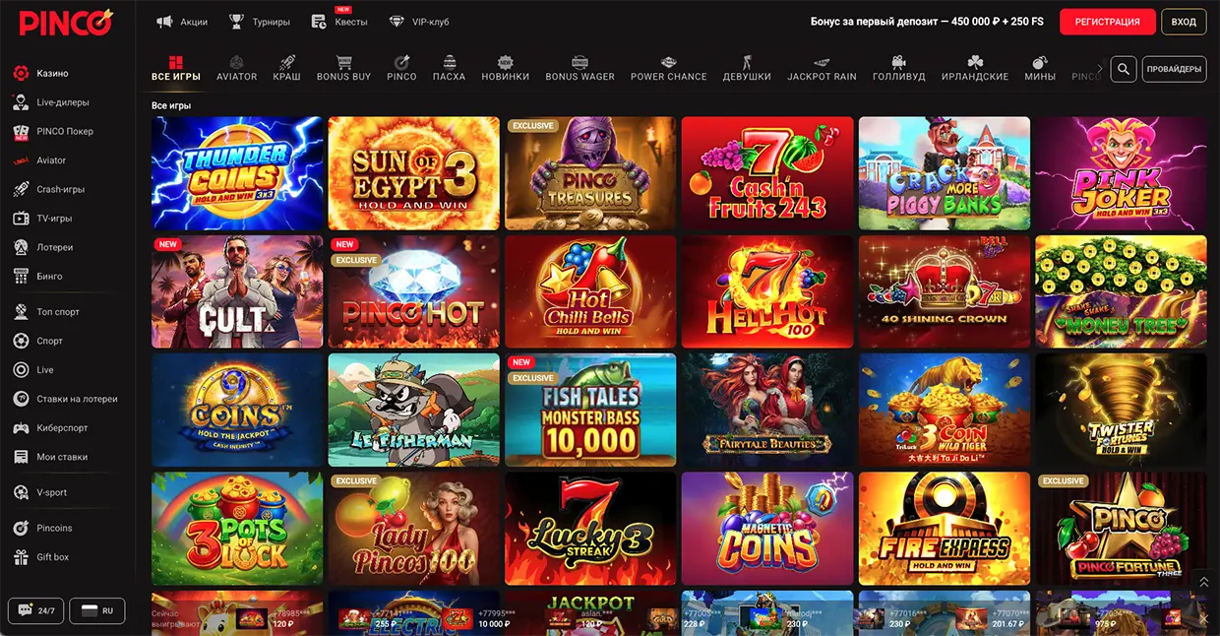This screenshot has height=636, width=1220.
Task: Open the Hell Hot 100 game
Action: coord(766,291)
